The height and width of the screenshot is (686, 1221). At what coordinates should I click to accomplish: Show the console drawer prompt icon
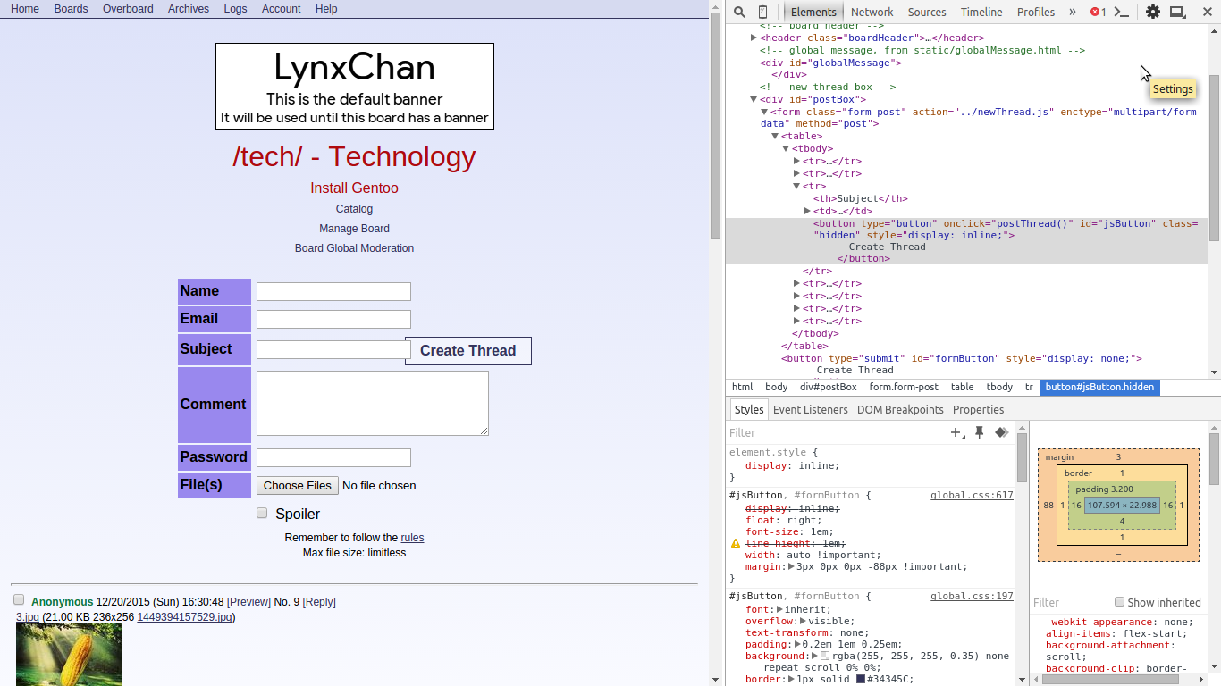(x=1121, y=12)
